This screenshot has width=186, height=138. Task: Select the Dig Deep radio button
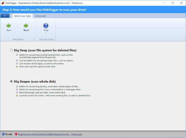click(x=11, y=50)
